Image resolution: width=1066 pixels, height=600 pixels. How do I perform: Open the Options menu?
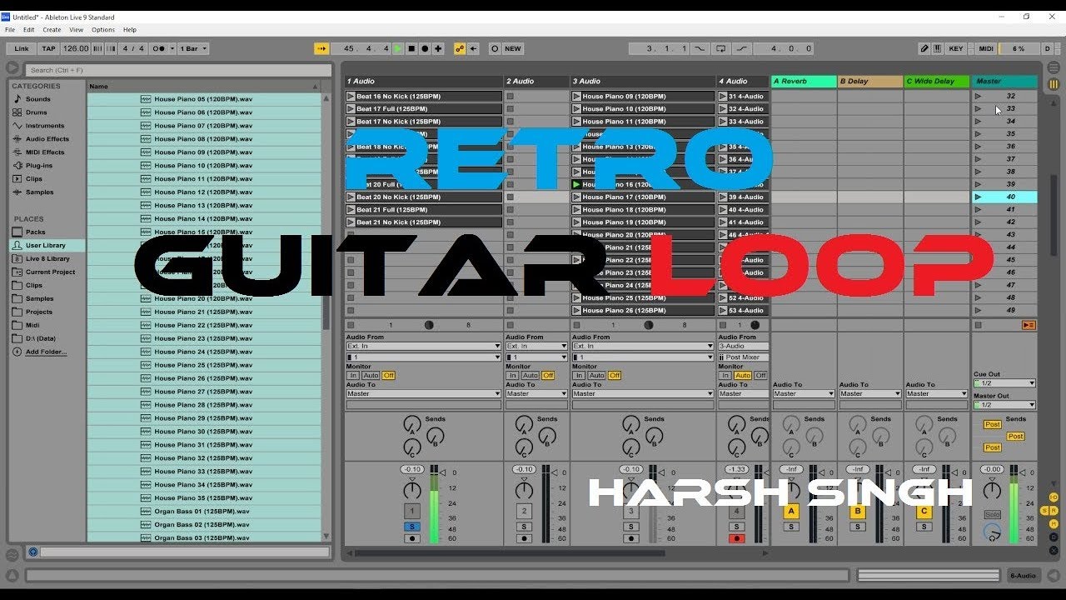103,29
